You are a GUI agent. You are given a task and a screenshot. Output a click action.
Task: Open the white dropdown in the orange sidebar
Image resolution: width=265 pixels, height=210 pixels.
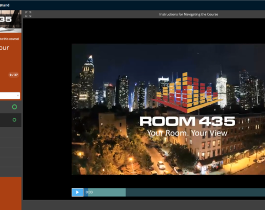click(x=10, y=96)
